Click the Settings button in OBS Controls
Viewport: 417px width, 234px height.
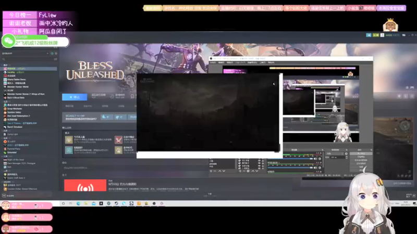[361, 167]
